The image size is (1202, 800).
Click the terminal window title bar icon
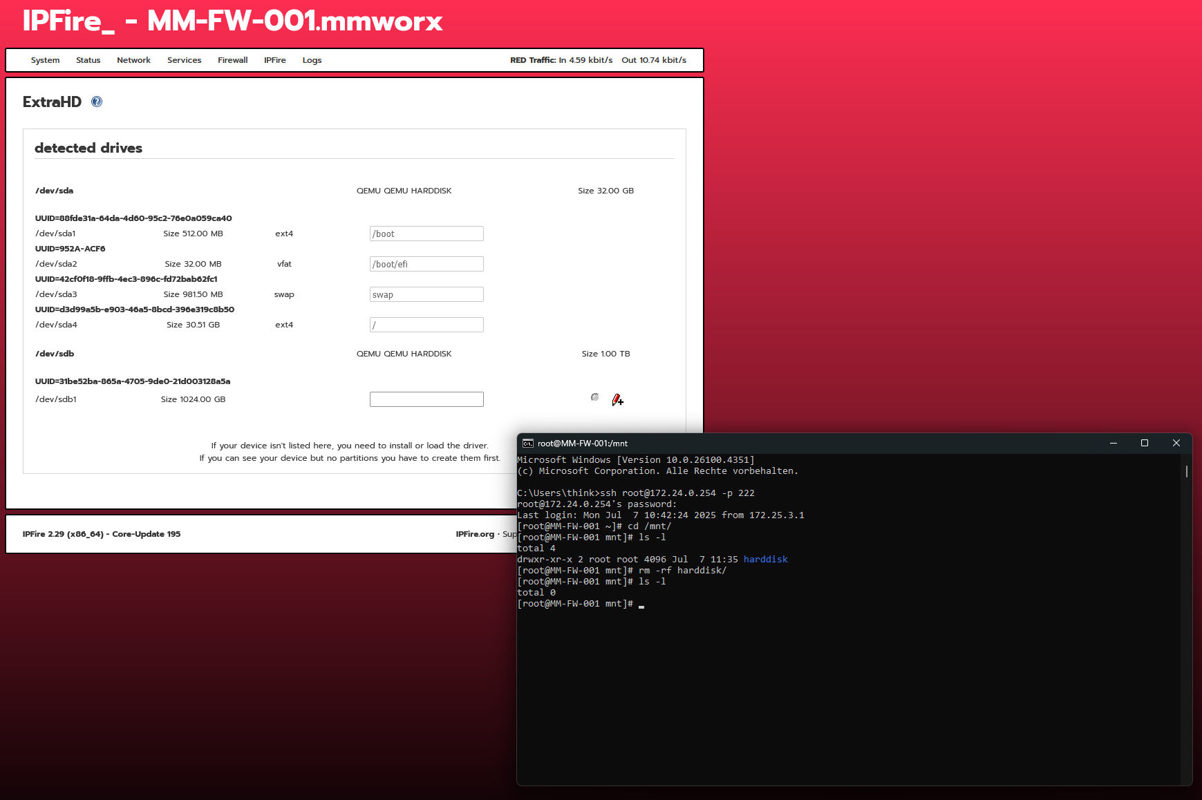(528, 444)
